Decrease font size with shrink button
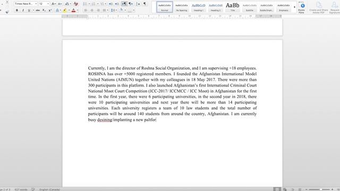340x191 pixels. (x=59, y=4)
